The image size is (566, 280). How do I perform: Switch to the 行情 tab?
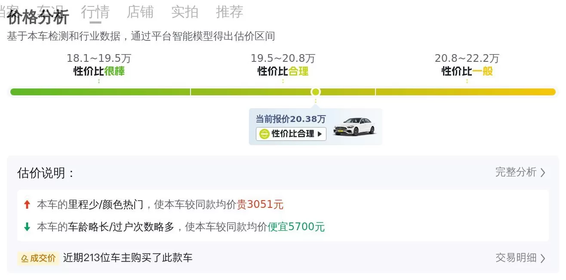(95, 12)
